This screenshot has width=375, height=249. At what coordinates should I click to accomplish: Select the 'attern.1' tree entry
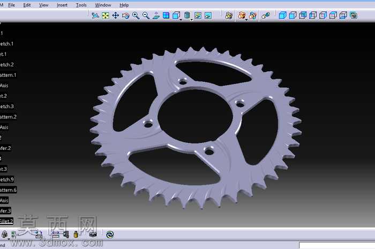click(8, 75)
